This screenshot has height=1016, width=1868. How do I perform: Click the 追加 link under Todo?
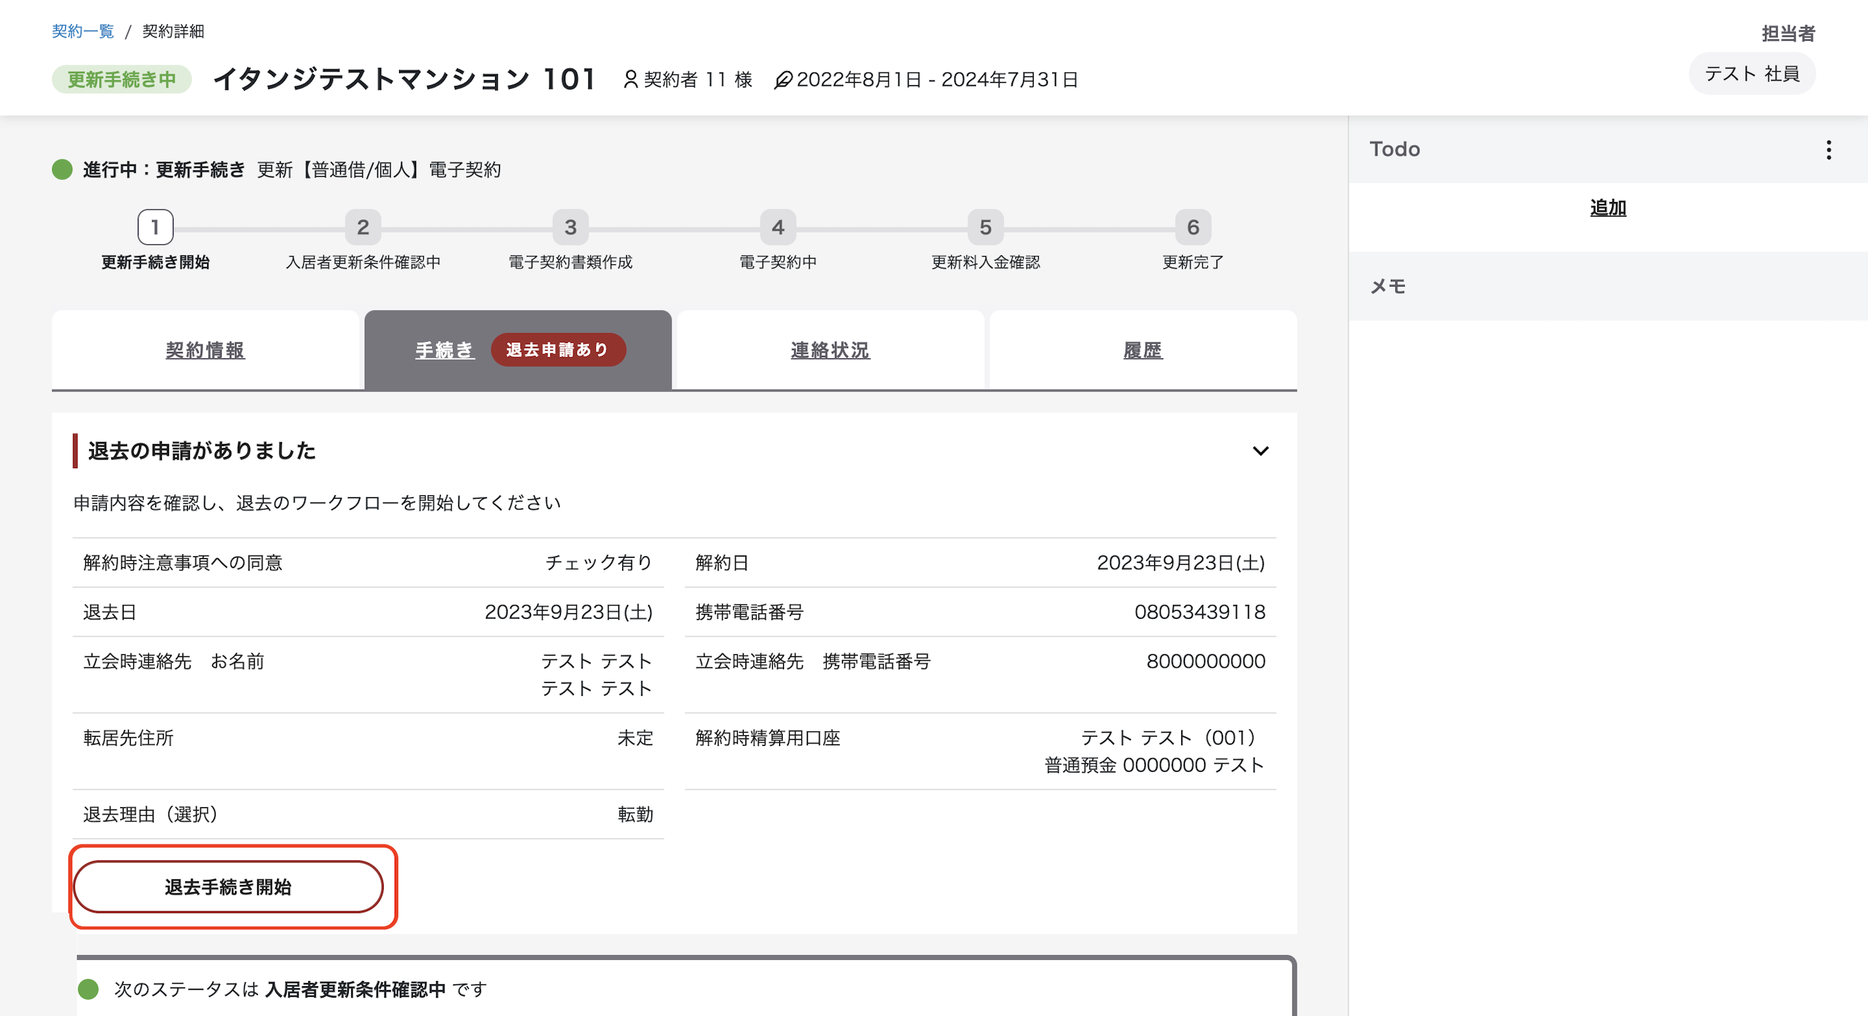click(1607, 208)
